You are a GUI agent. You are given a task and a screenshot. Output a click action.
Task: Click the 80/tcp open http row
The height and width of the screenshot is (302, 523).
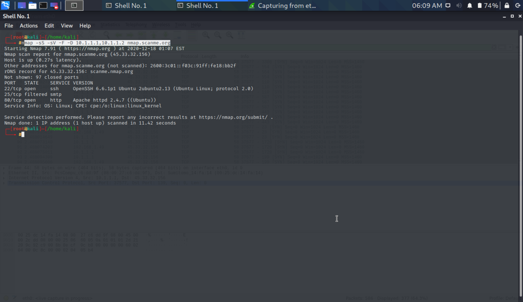[x=80, y=100]
